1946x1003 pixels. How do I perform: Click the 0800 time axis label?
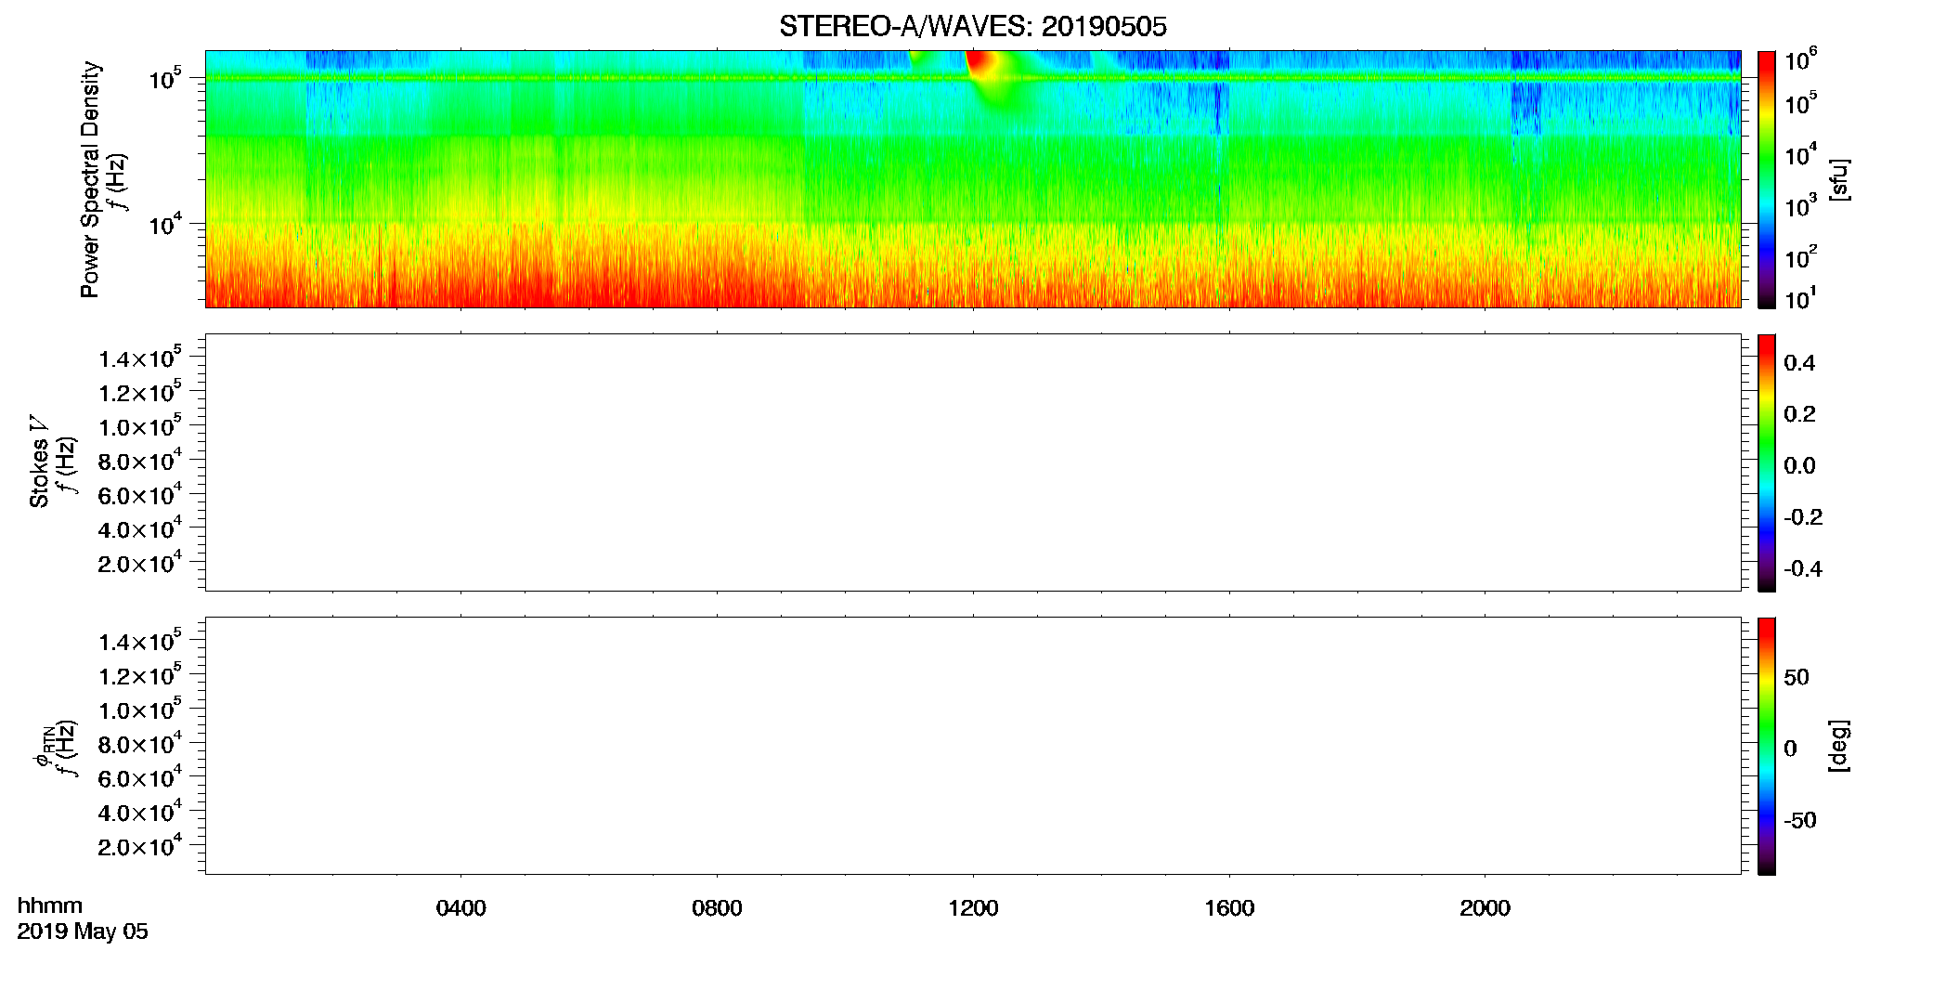(x=717, y=908)
